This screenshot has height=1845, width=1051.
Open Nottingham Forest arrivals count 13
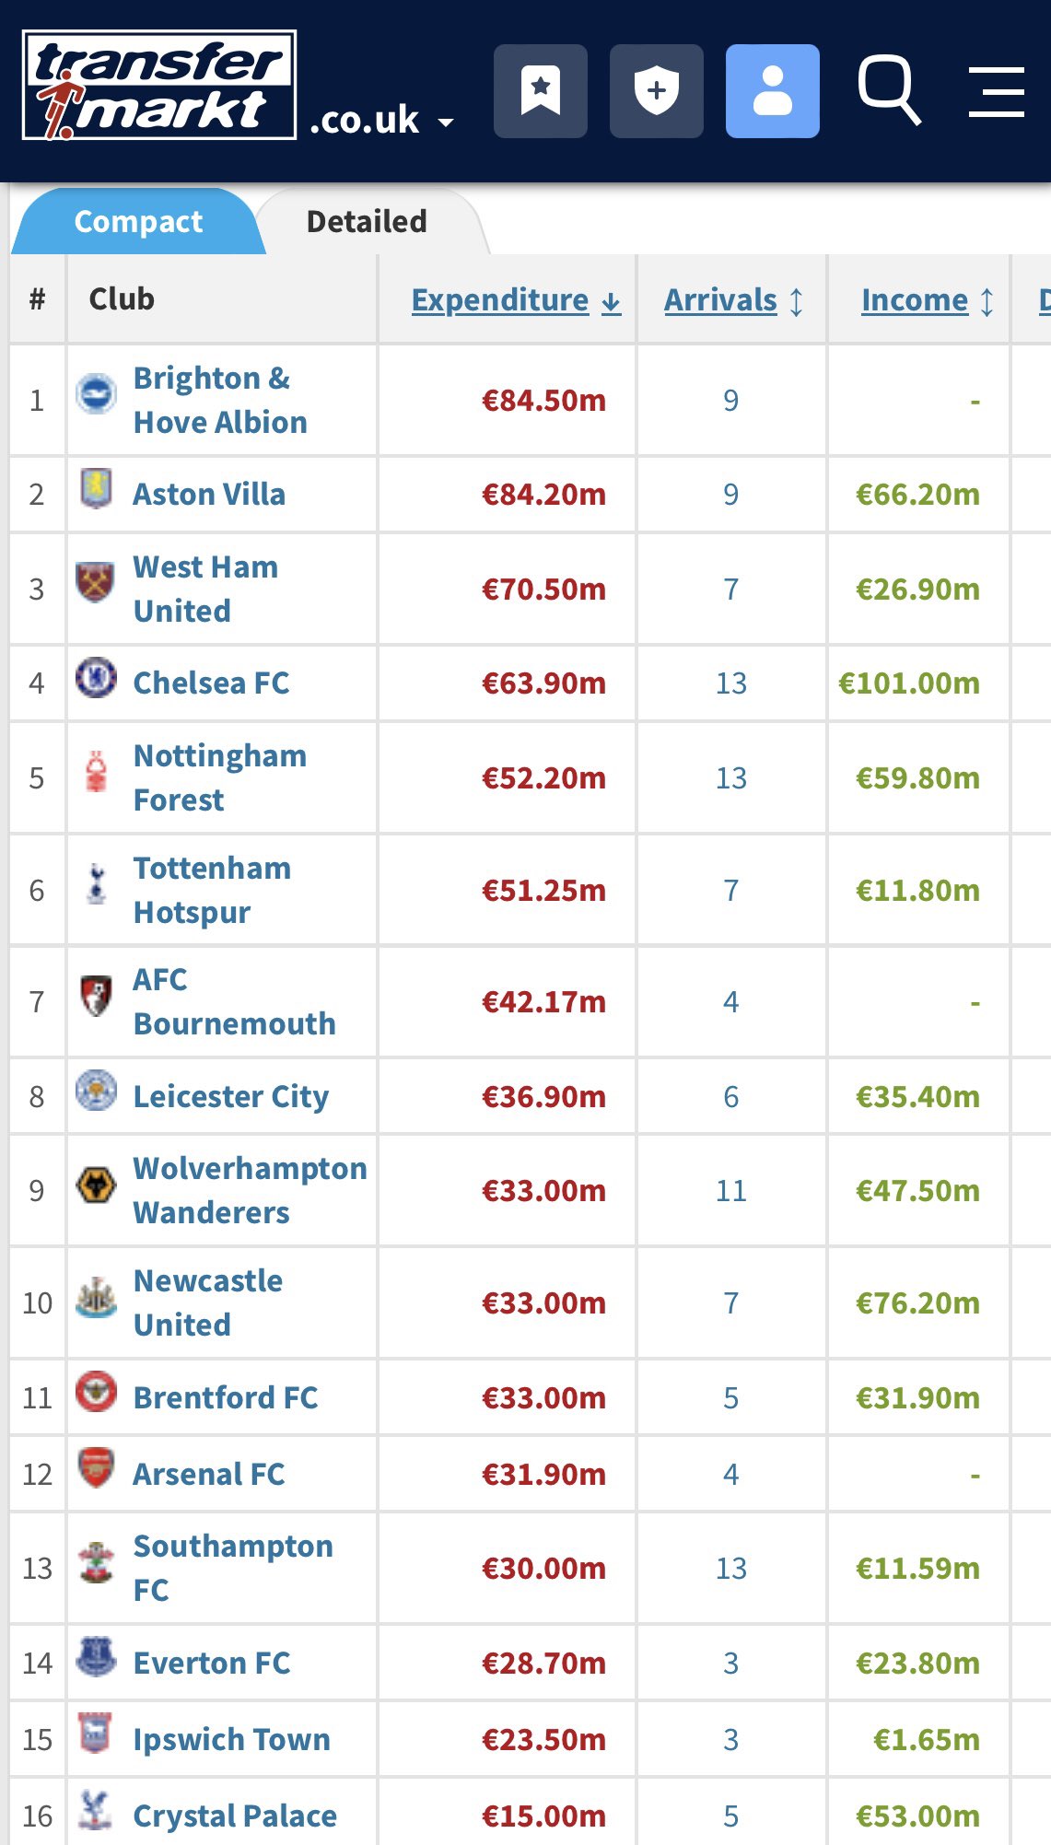pyautogui.click(x=731, y=778)
